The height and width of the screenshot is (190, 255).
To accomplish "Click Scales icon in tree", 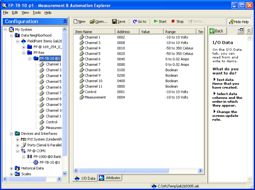I will pyautogui.click(x=17, y=174).
